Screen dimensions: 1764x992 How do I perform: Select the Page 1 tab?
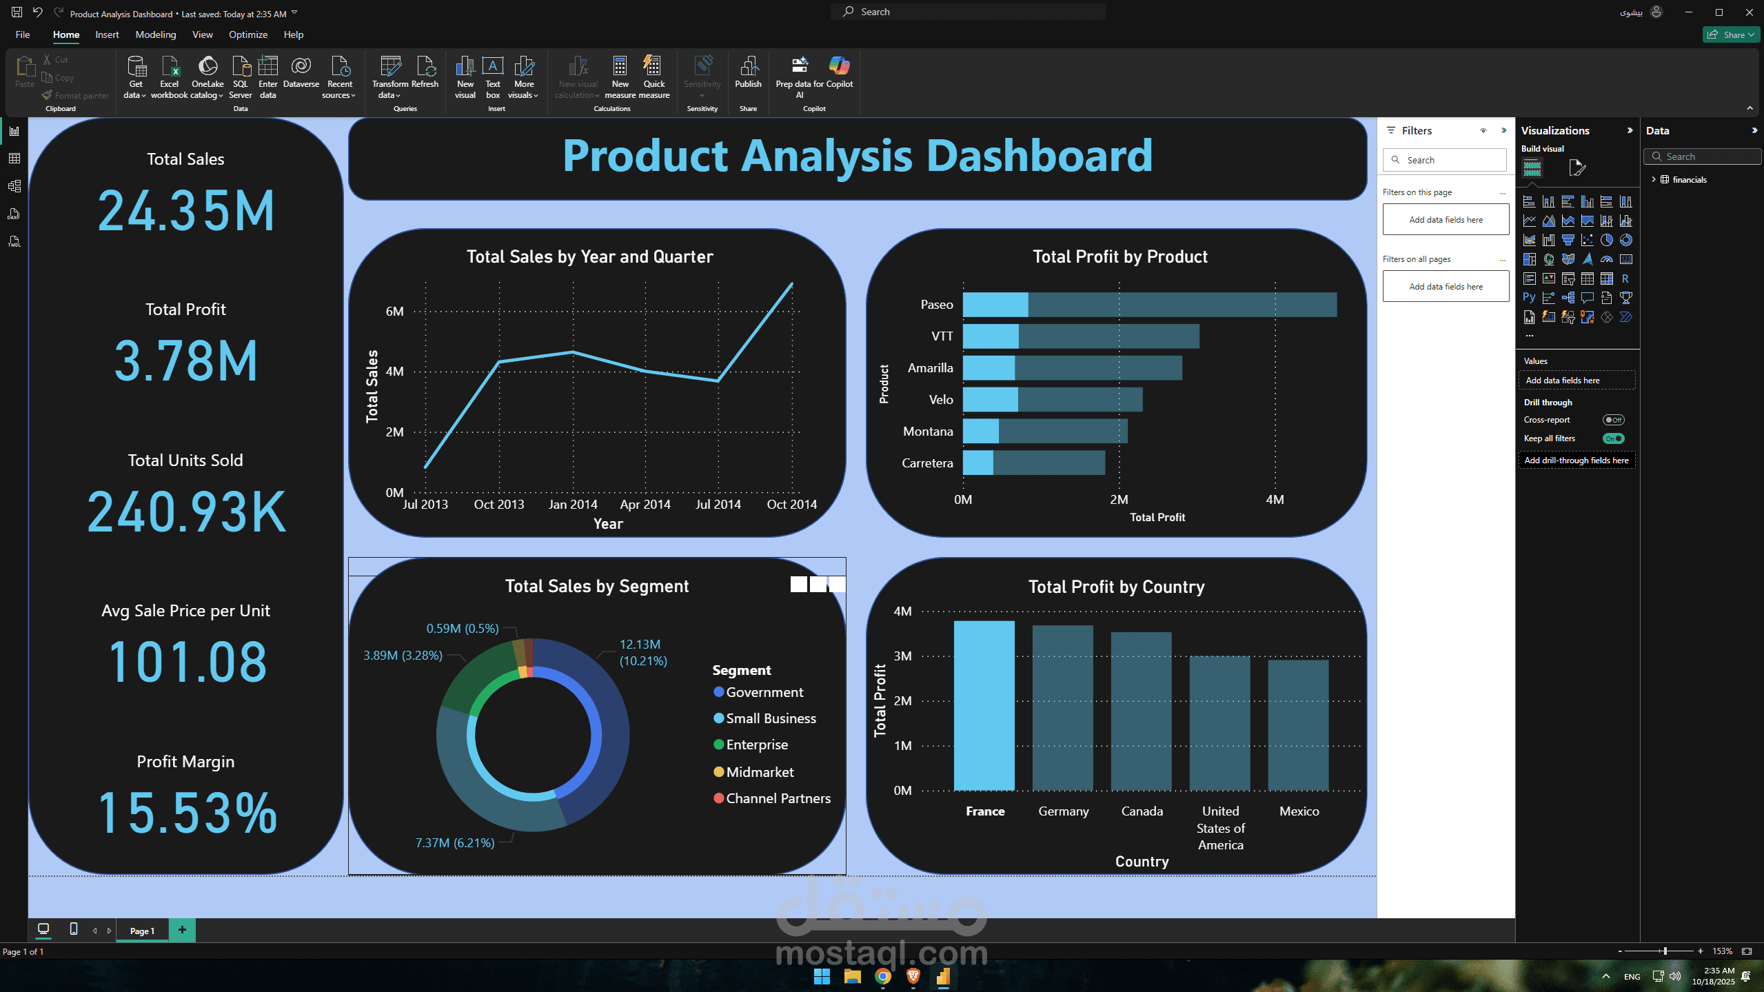(142, 931)
